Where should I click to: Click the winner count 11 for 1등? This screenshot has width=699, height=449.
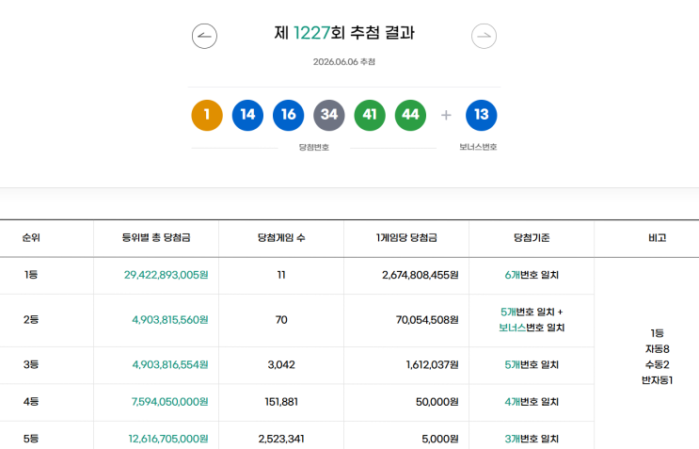281,275
